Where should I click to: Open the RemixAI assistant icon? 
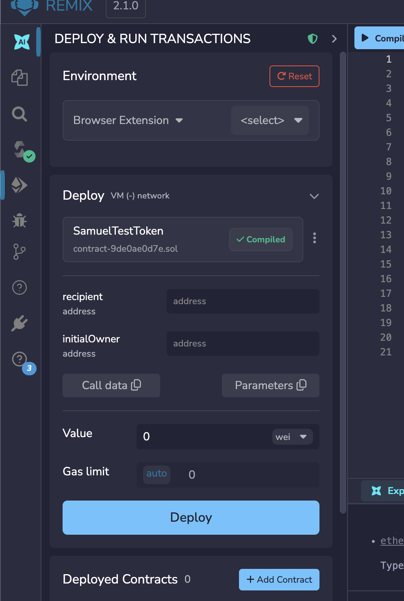pyautogui.click(x=22, y=42)
